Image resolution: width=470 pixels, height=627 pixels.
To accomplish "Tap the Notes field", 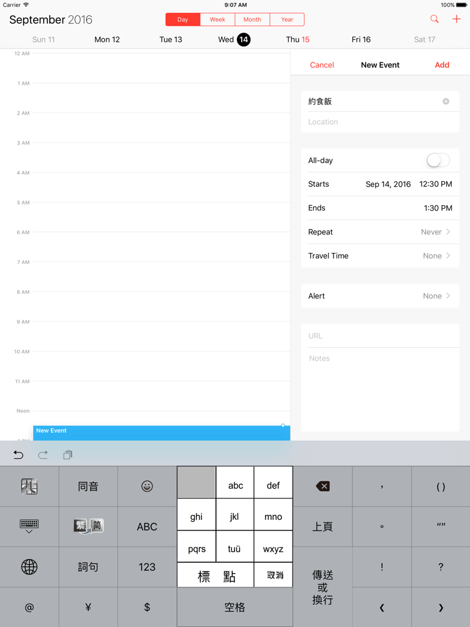I will 380,389.
